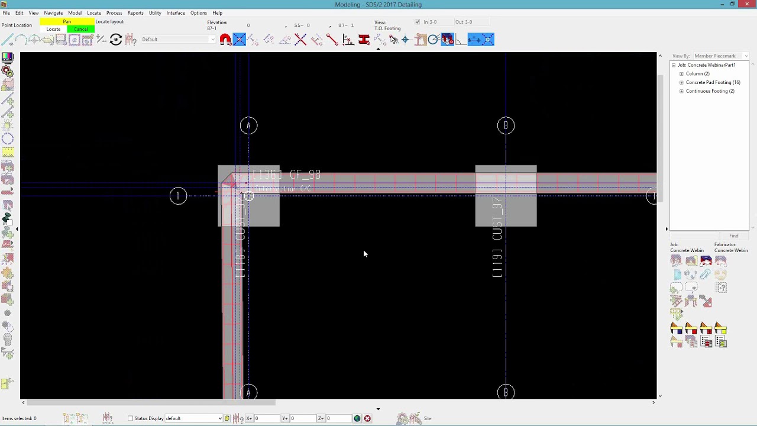Viewport: 757px width, 426px height.
Task: Click the Z coordinate input field
Action: click(x=338, y=418)
